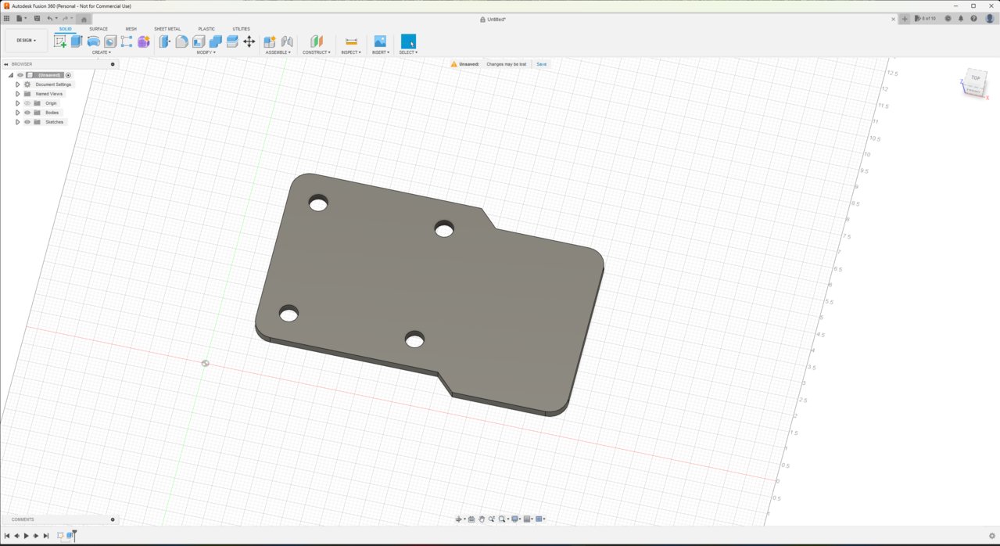Click the Redo arrow

[x=66, y=18]
